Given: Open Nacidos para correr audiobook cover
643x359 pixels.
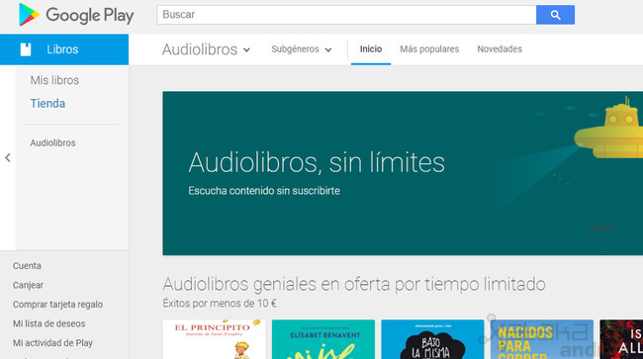Looking at the screenshot, I should 542,339.
